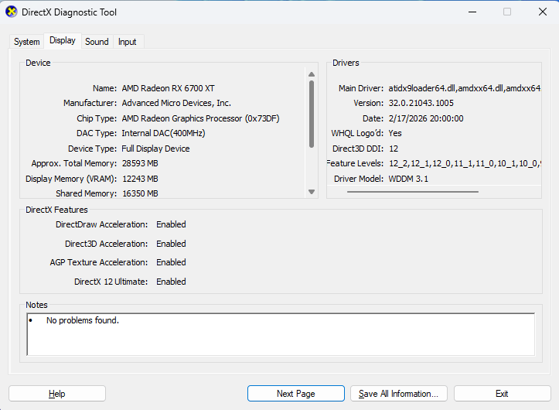Click the Drivers panel horizontal scrollbar
This screenshot has width=559, height=410.
coord(413,192)
